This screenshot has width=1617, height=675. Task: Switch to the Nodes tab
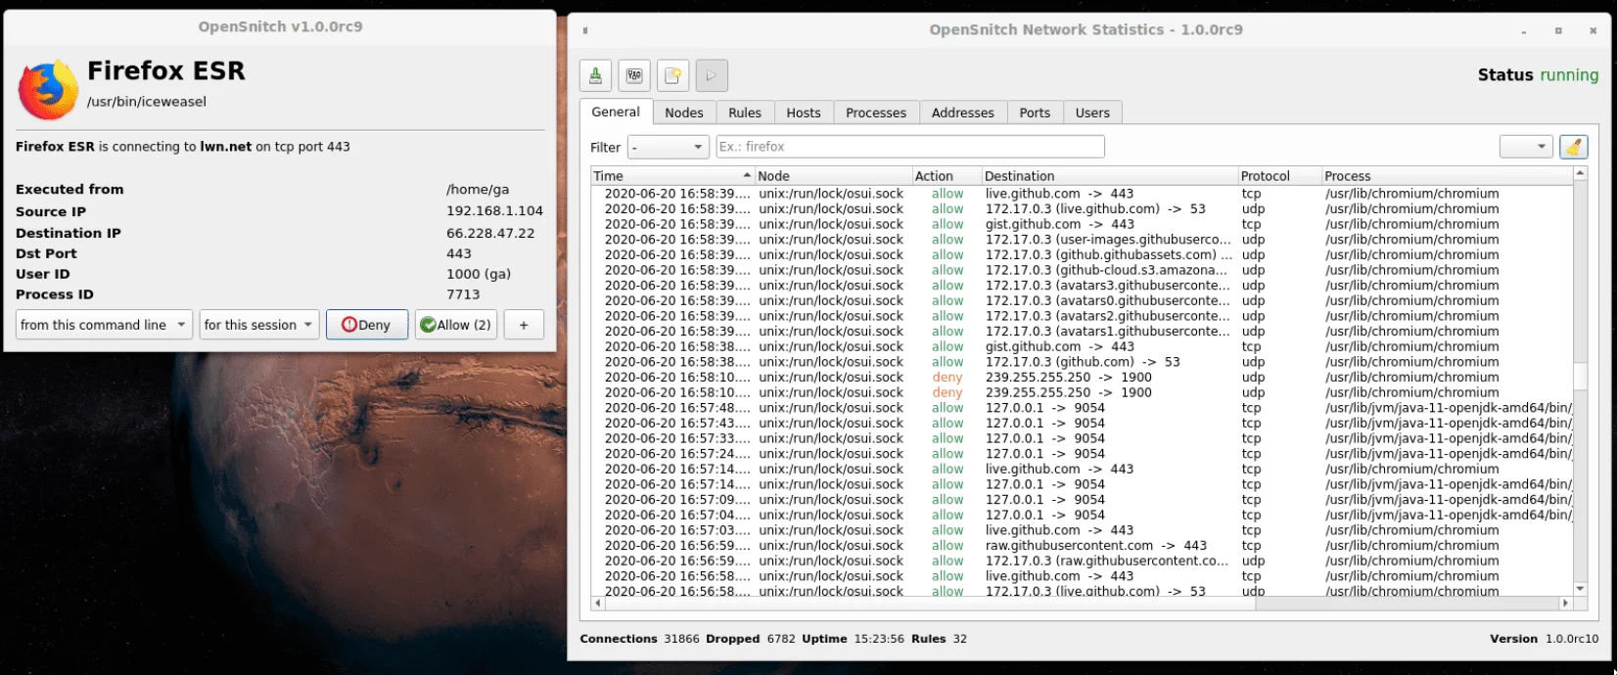(x=684, y=112)
